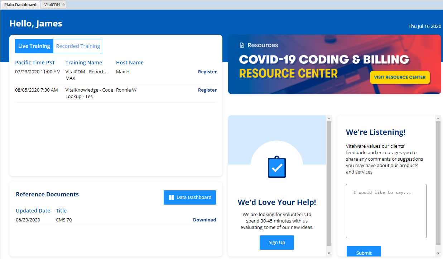The width and height of the screenshot is (443, 259).
Task: Click the feedback text box
Action: tap(386, 211)
